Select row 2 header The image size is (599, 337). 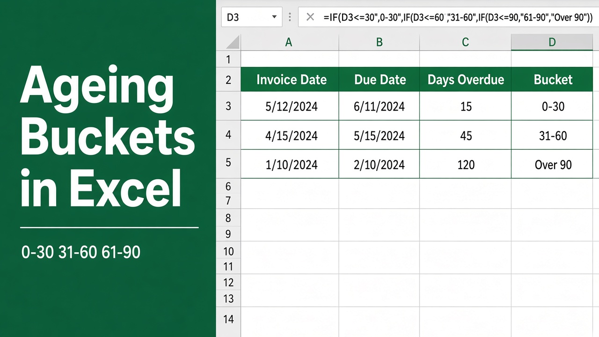(228, 80)
